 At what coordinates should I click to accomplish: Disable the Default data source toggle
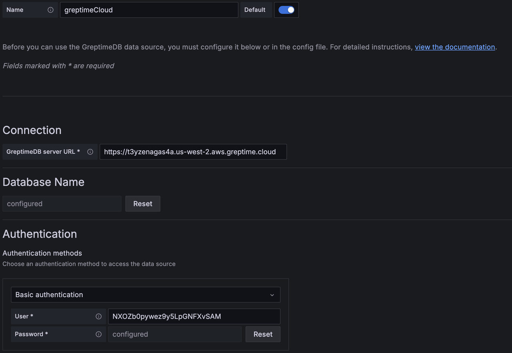[x=286, y=10]
